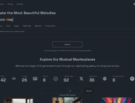Switch to the Image input tab
Image resolution: width=135 pixels, height=103 pixels.
16,26
